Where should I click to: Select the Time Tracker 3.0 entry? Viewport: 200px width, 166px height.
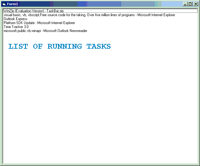click(x=16, y=27)
